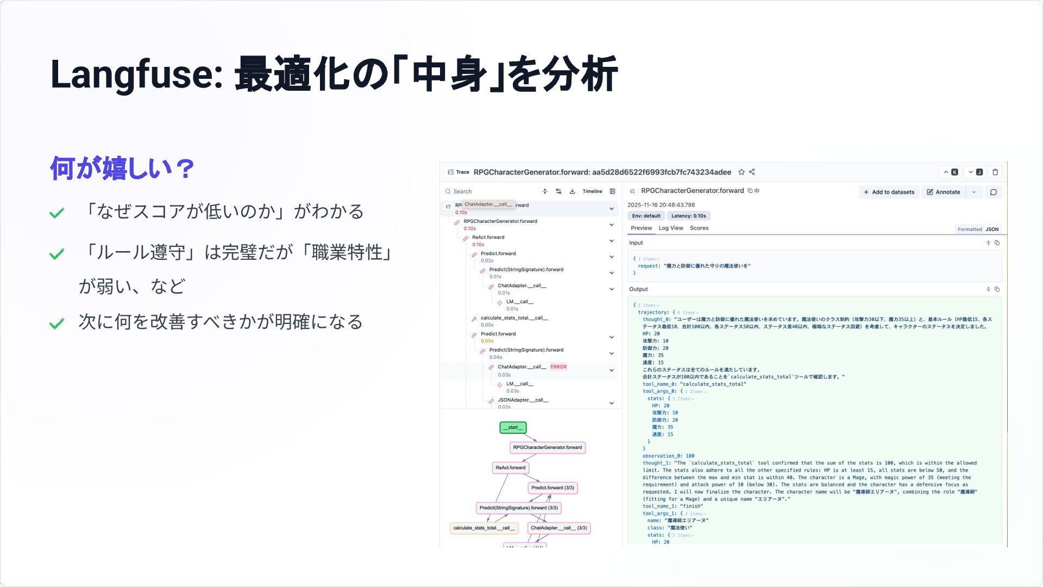Click the share trace icon
The width and height of the screenshot is (1043, 587).
coord(752,172)
